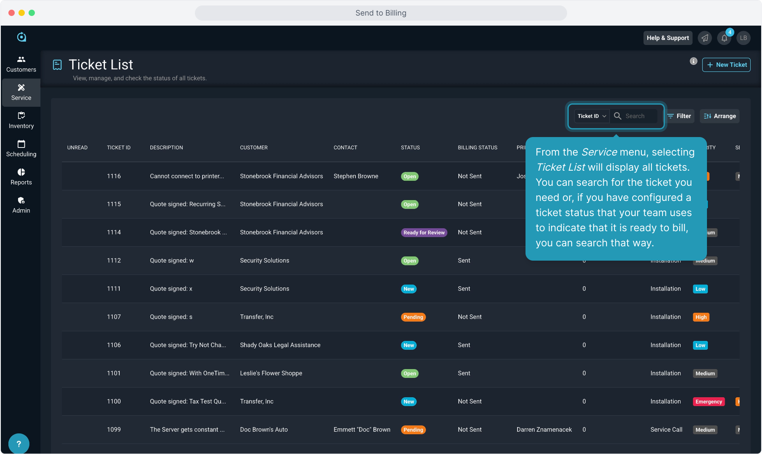This screenshot has width=762, height=454.
Task: Open the Admin section icon
Action: click(x=21, y=201)
